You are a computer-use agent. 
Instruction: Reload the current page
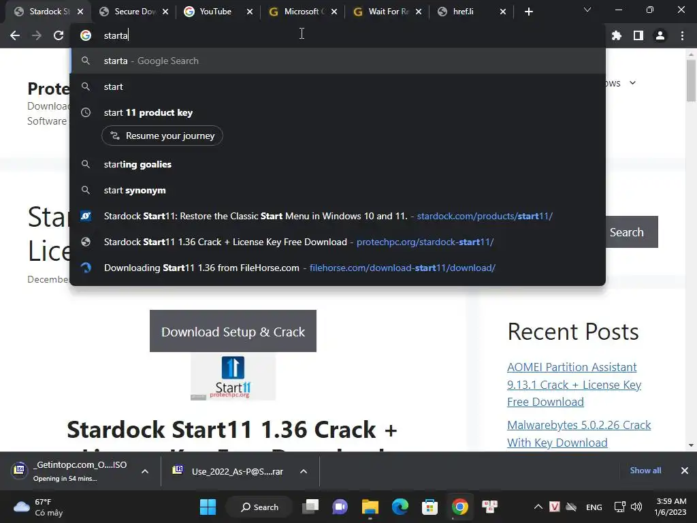point(59,35)
